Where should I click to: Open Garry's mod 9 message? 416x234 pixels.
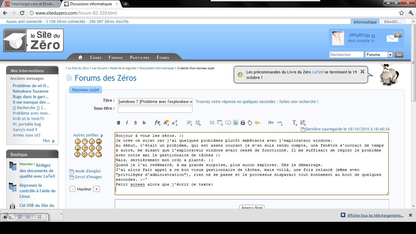[25, 129]
